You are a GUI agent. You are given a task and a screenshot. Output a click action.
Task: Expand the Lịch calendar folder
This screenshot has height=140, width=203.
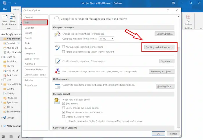2,80
